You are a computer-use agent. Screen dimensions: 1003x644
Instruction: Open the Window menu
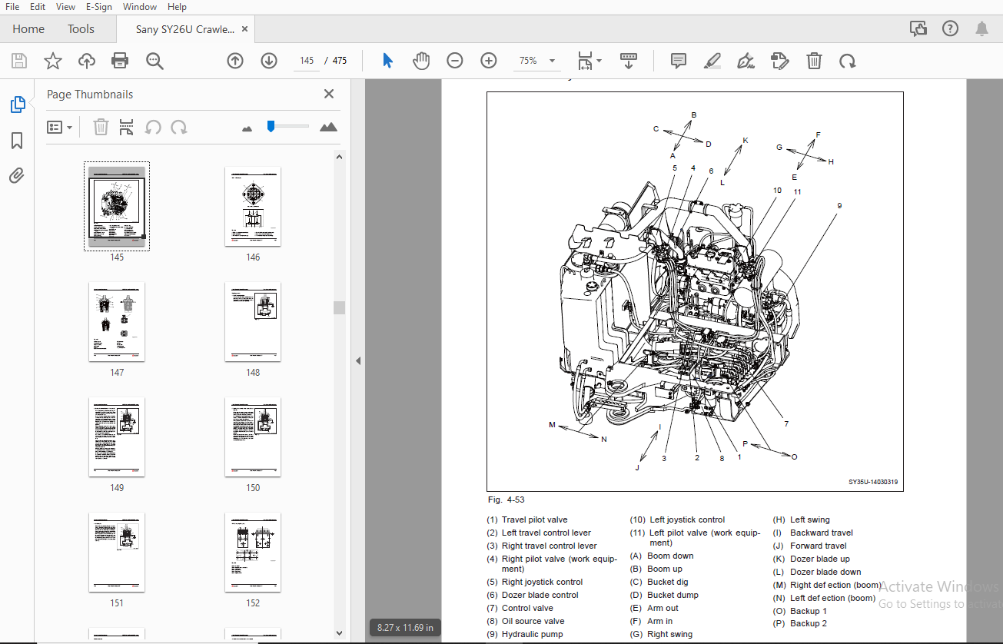(x=140, y=7)
